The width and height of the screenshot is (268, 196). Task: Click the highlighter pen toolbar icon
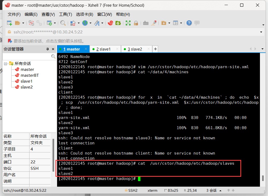[x=154, y=23]
